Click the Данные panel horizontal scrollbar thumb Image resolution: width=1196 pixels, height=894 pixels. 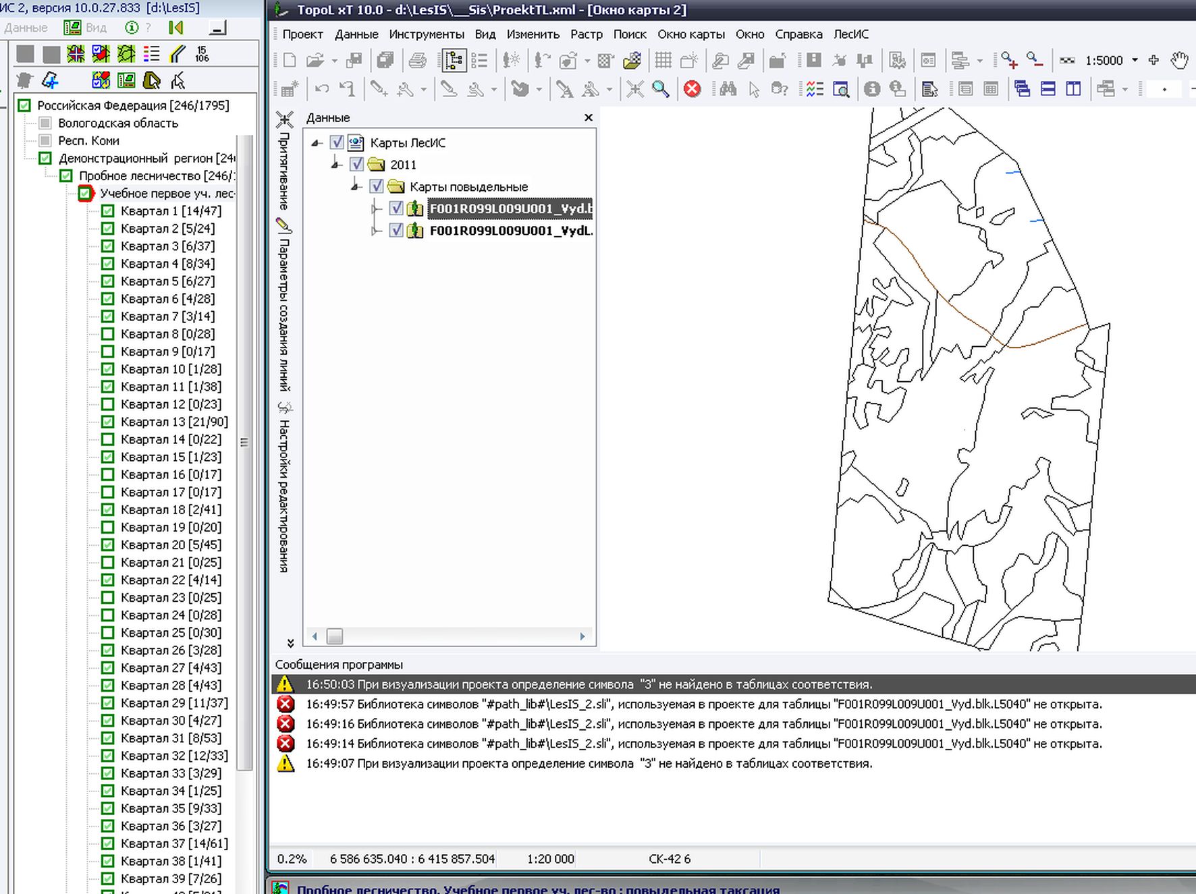pyautogui.click(x=335, y=636)
